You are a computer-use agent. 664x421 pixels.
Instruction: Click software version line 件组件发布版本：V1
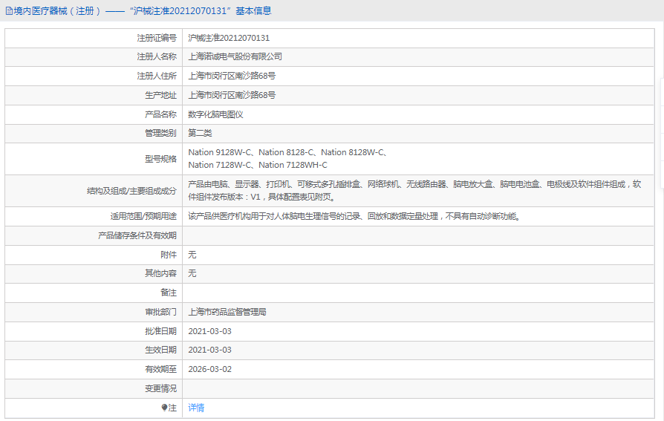click(262, 197)
